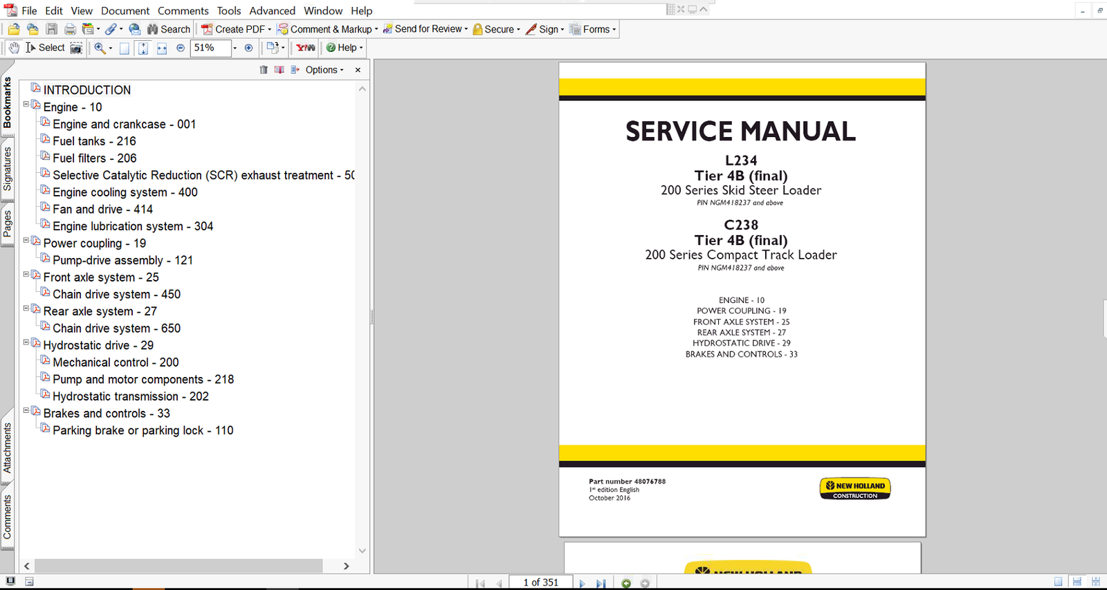Switch to the Pages side tab
The width and height of the screenshot is (1107, 590).
click(8, 224)
